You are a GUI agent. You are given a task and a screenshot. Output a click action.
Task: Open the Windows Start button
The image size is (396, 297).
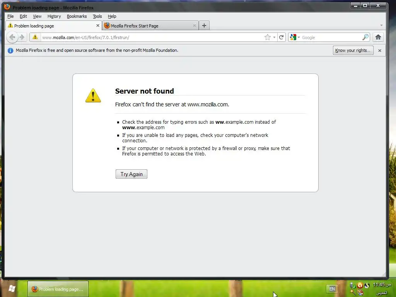coord(12,288)
